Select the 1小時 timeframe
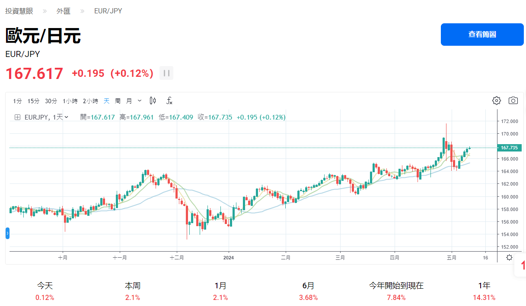 [x=70, y=101]
